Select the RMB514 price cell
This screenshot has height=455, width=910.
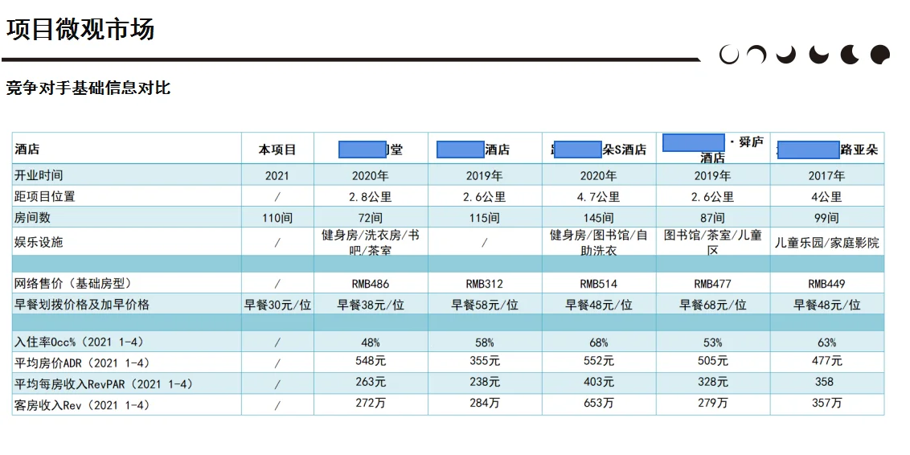[x=598, y=285]
